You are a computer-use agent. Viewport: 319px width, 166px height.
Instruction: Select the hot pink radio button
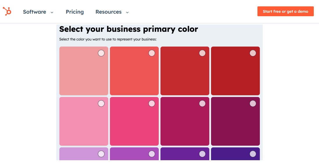152,103
